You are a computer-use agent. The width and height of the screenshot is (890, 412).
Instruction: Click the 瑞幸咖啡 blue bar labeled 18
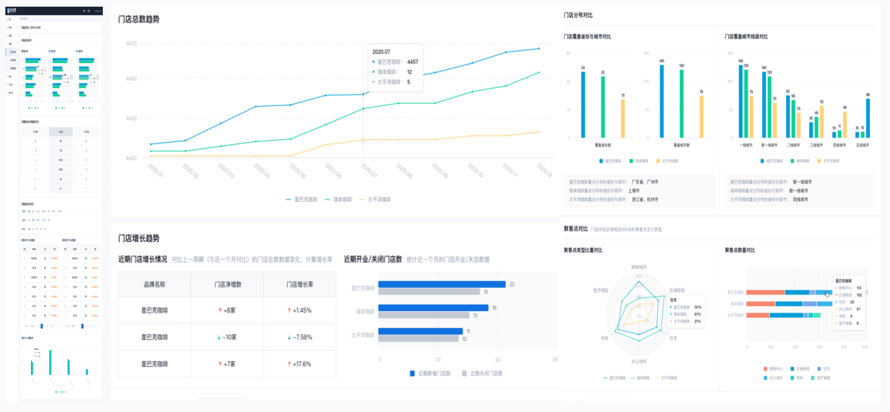pos(433,308)
